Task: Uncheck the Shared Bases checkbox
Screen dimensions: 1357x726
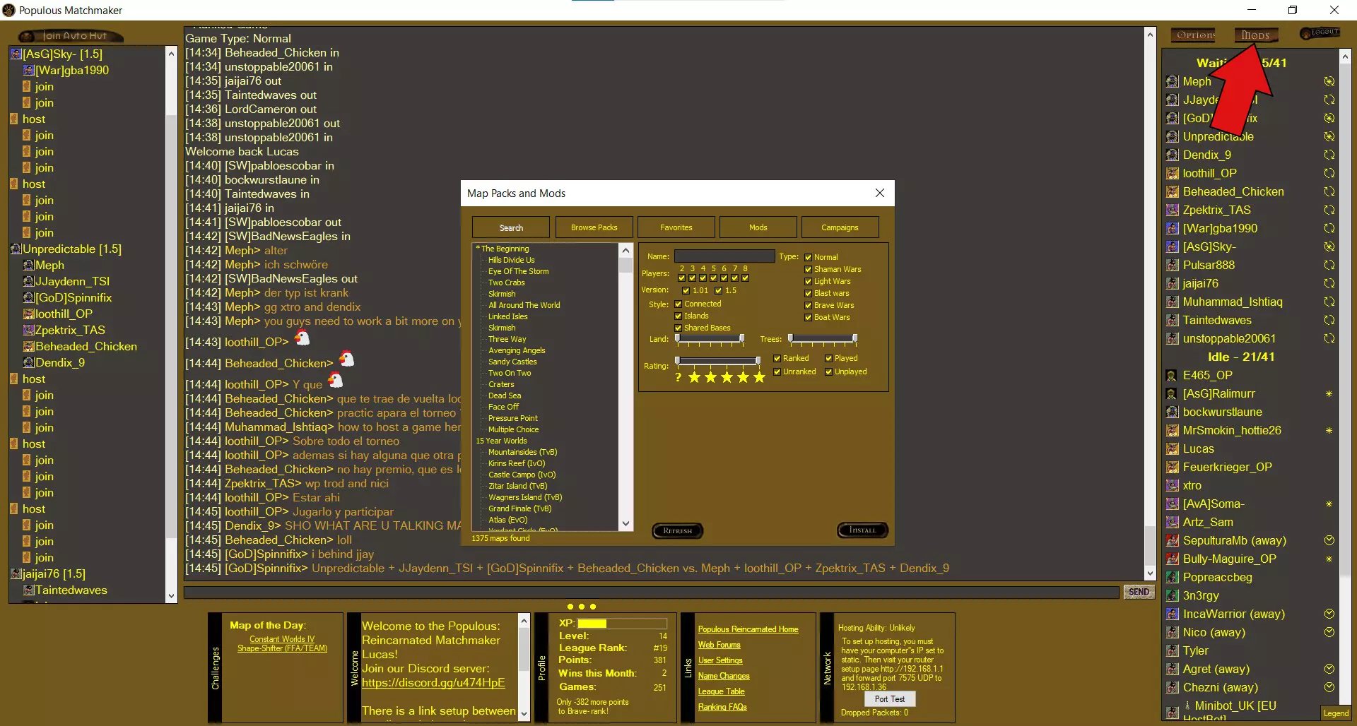Action: pyautogui.click(x=678, y=328)
